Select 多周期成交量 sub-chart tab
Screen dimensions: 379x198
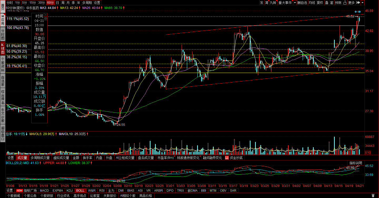[x=40, y=158]
